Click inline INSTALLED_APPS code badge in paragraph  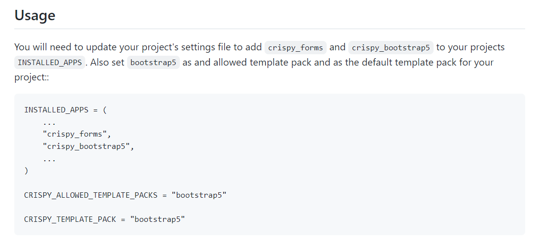50,63
